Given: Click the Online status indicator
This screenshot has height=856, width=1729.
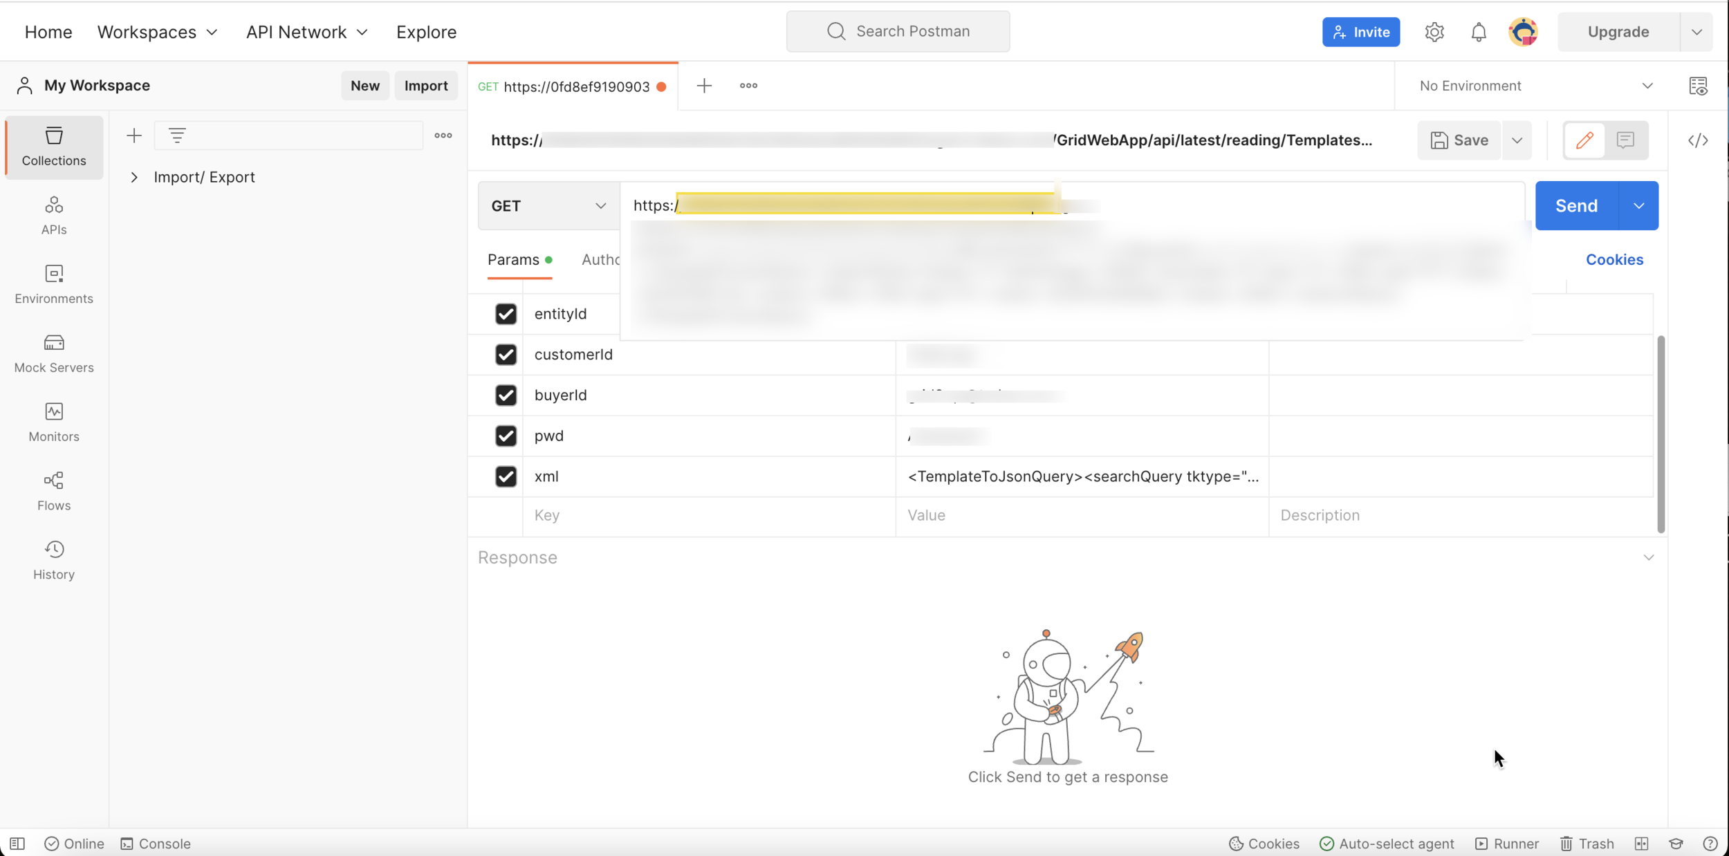Looking at the screenshot, I should click(74, 844).
